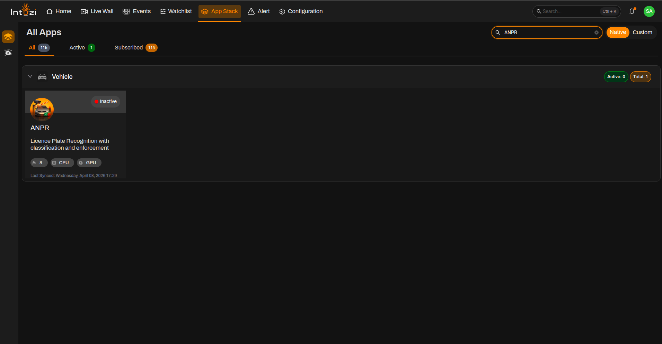
Task: Open the Live Wall page
Action: (97, 11)
